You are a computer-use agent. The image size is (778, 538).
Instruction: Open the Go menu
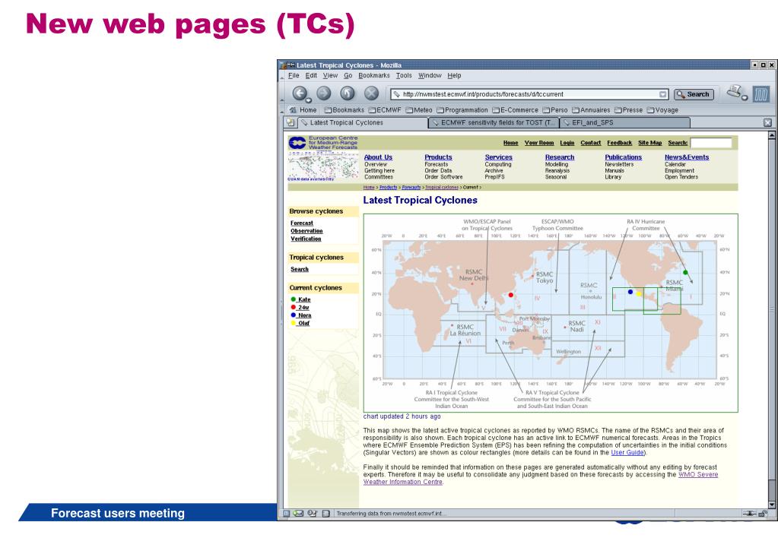[348, 75]
